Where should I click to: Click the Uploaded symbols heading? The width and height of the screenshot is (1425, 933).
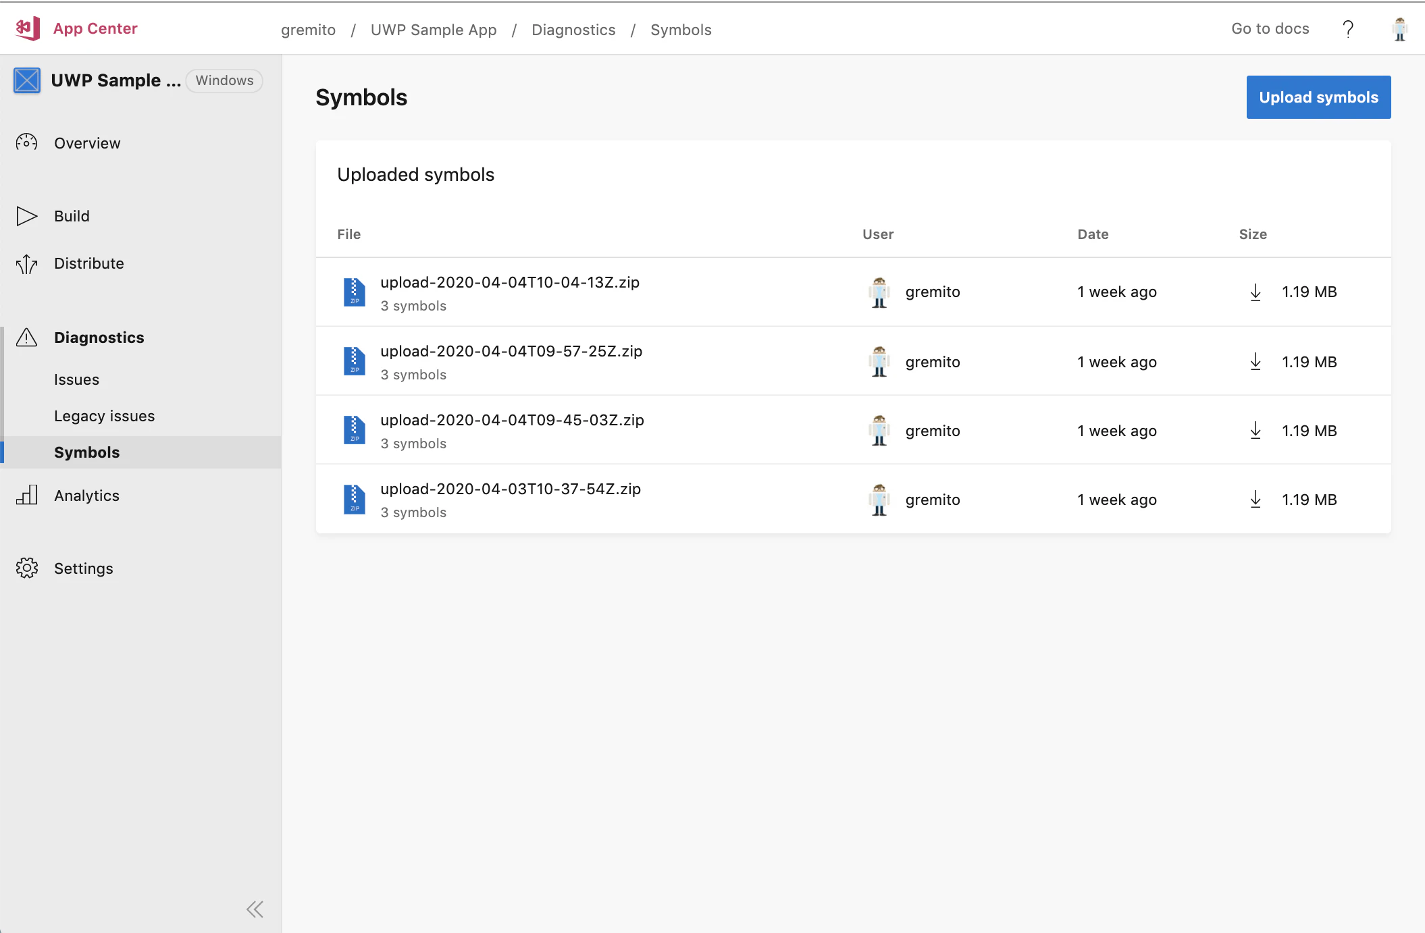tap(416, 175)
